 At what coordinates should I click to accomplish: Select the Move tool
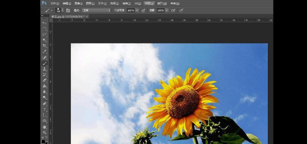44,23
